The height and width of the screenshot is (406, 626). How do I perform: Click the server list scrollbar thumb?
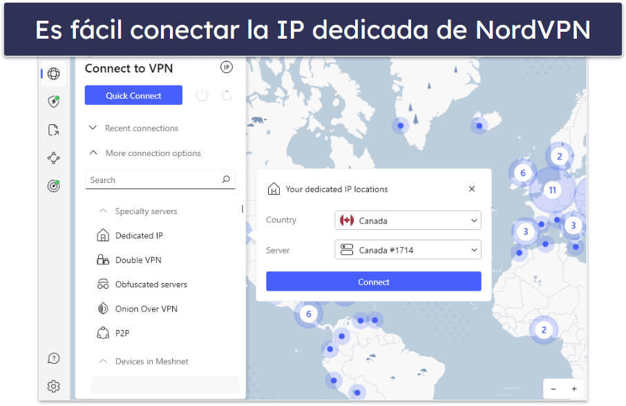pyautogui.click(x=243, y=209)
